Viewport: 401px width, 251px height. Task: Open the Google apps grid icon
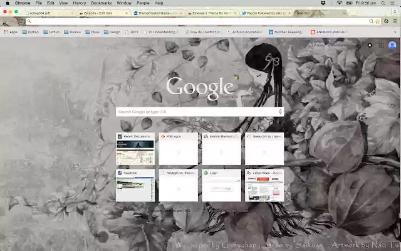click(358, 45)
